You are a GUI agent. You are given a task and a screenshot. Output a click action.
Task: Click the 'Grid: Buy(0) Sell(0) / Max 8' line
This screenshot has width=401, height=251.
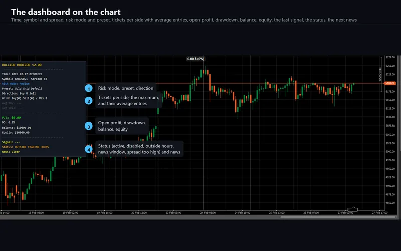25,98
